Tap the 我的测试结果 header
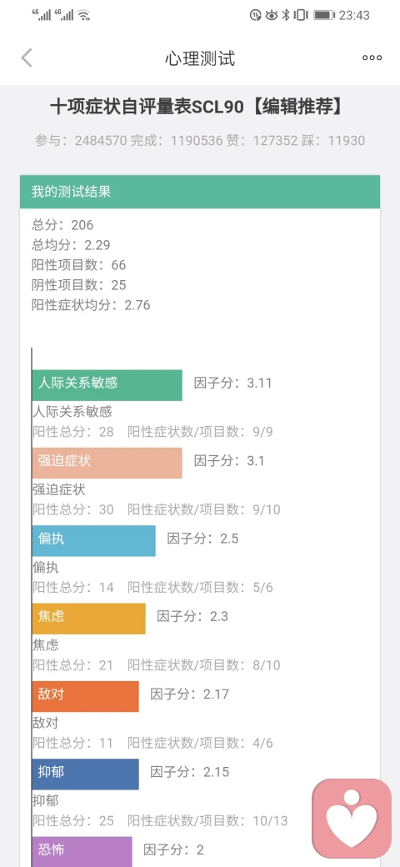Screen dimensions: 400x867 pos(200,192)
